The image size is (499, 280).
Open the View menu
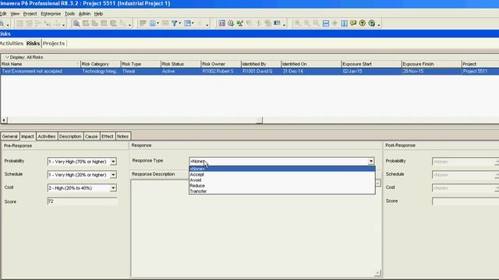pyautogui.click(x=15, y=14)
